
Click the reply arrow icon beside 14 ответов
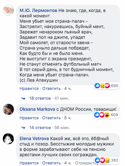pos(23,128)
